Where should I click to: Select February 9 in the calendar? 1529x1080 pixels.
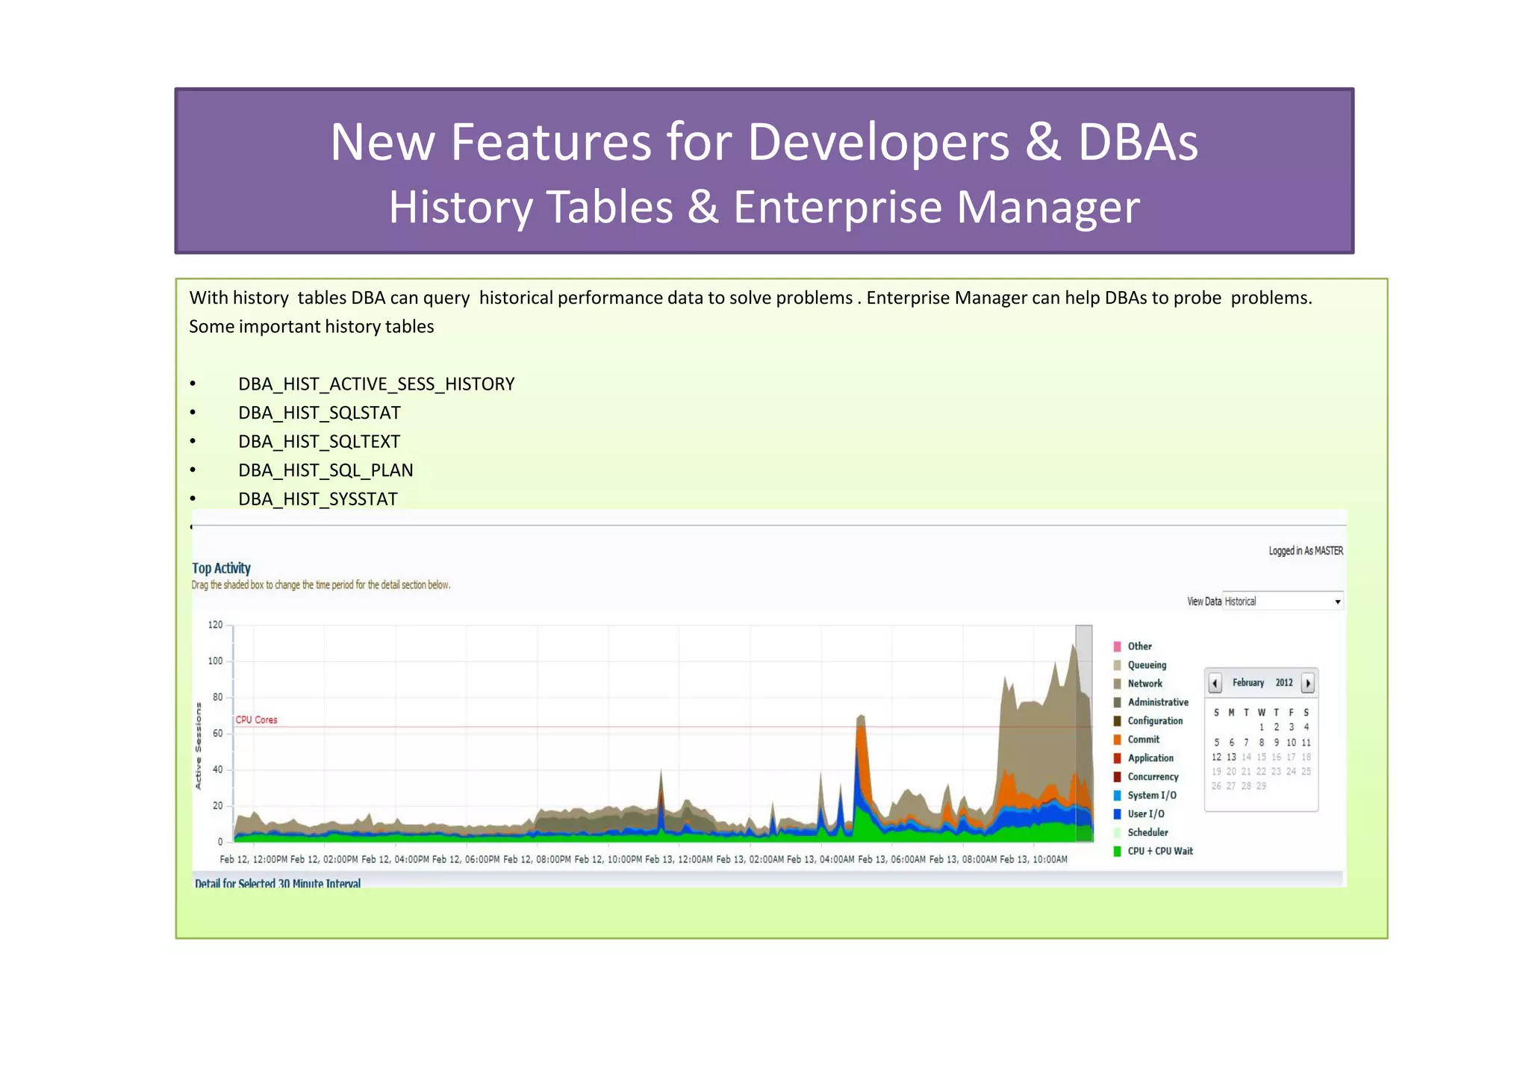pos(1276,743)
